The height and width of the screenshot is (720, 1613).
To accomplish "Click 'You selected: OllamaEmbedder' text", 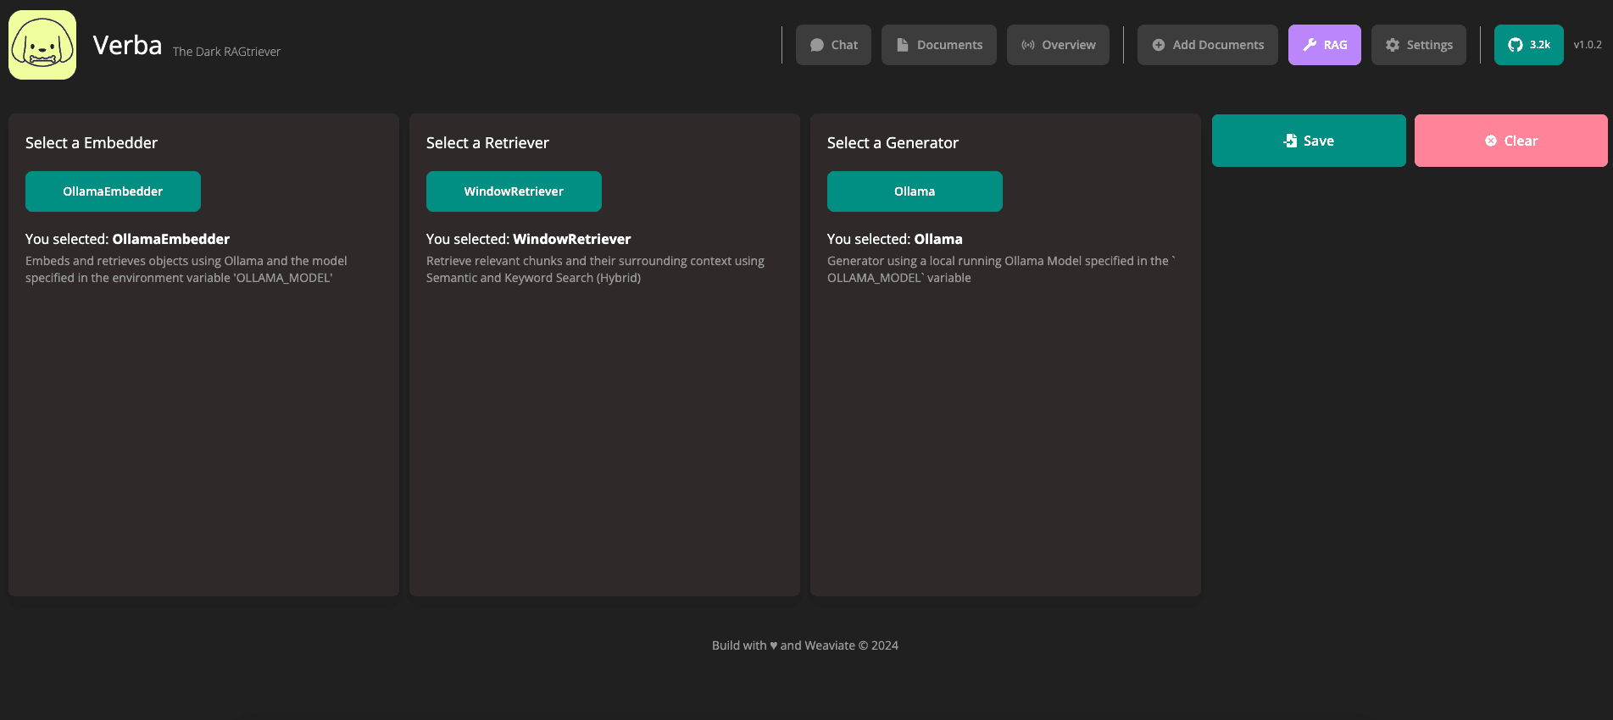I will click(127, 239).
